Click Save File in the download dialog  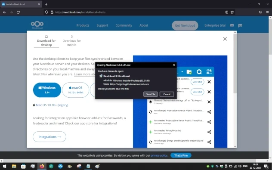tap(150, 94)
